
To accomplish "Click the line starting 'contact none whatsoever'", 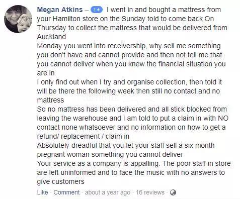I will pos(131,127).
